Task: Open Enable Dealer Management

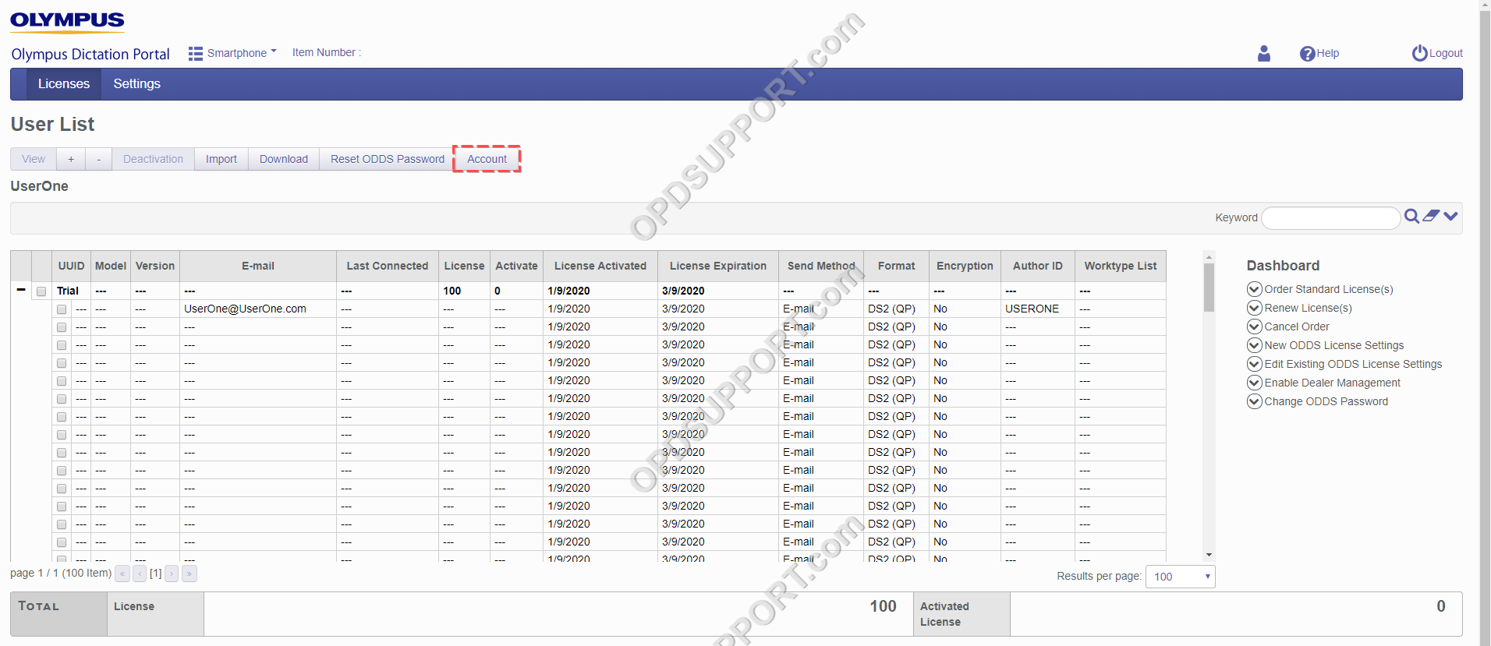Action: tap(1324, 383)
